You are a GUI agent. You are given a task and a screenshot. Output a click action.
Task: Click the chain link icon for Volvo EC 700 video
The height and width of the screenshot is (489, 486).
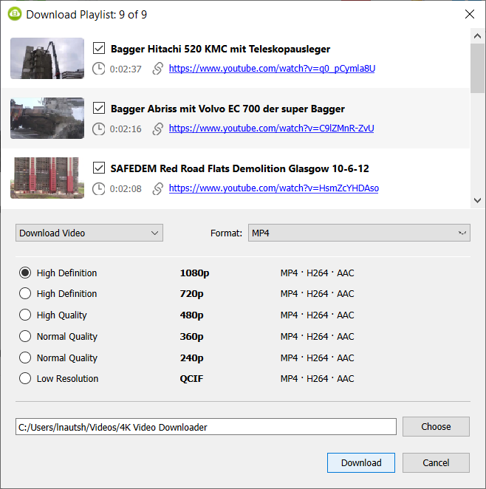[x=158, y=129]
